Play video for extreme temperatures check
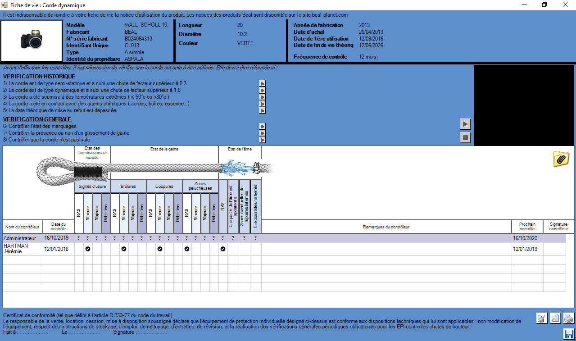The width and height of the screenshot is (576, 341). point(262,97)
